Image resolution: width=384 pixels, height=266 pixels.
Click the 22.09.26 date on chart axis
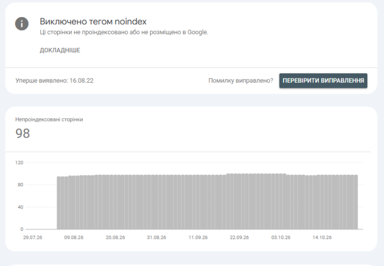[239, 237]
